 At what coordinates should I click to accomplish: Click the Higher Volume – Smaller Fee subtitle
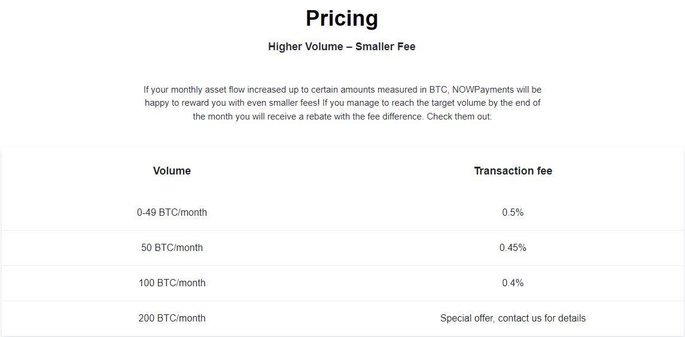pyautogui.click(x=342, y=47)
